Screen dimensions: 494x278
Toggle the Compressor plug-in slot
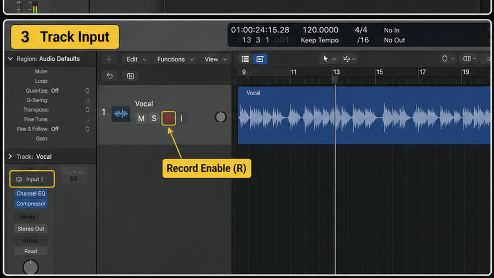(x=31, y=203)
